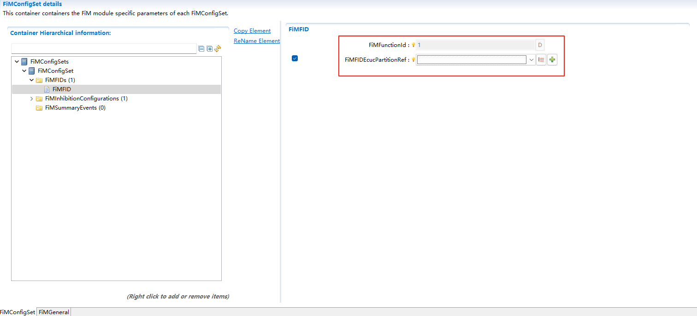
Task: Open the FiMFIDEcucPartitionRef dropdown
Action: click(531, 59)
